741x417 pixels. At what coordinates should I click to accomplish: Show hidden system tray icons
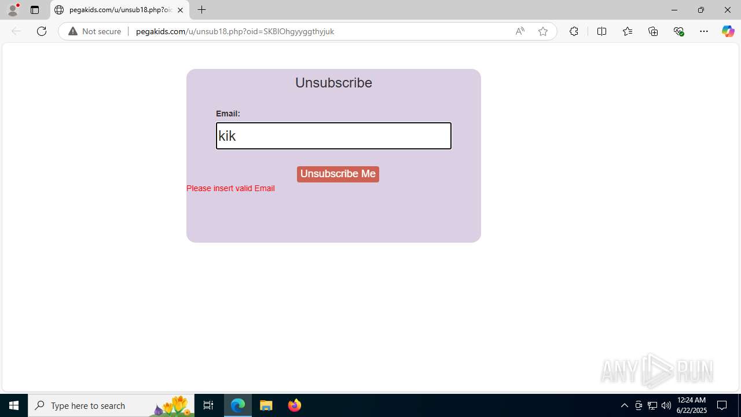pyautogui.click(x=624, y=405)
